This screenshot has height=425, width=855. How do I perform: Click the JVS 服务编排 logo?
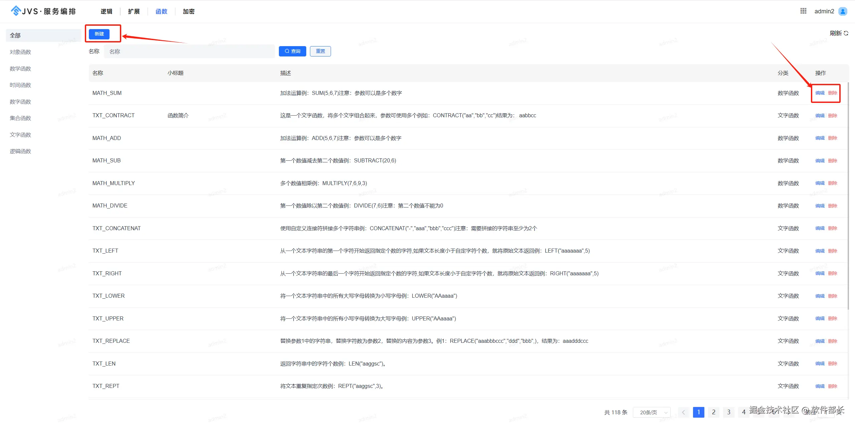click(x=43, y=11)
